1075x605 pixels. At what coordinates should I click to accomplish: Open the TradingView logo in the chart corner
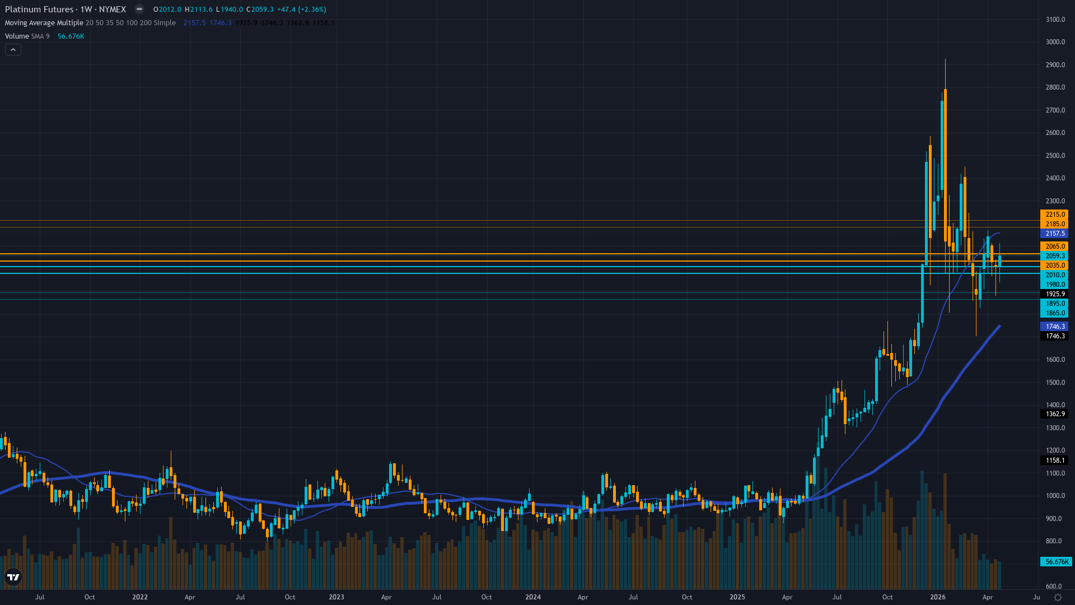pyautogui.click(x=13, y=577)
